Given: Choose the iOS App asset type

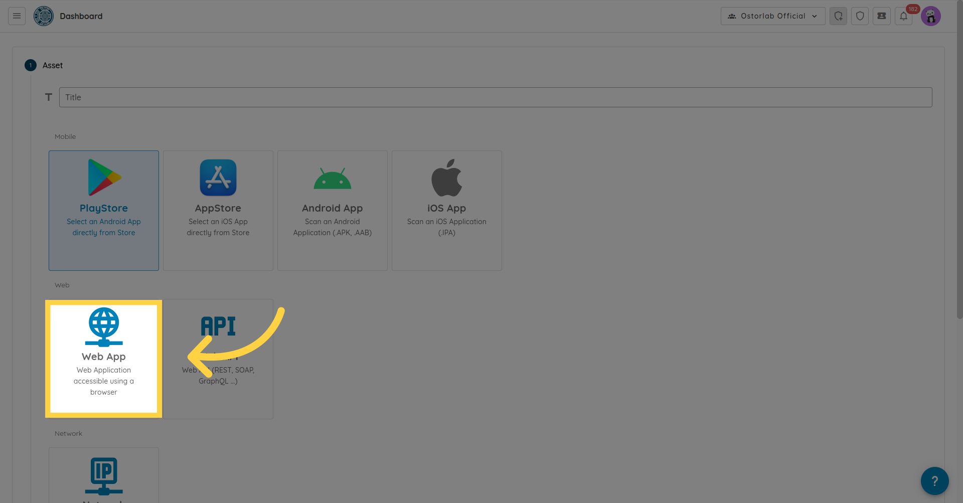Looking at the screenshot, I should (x=447, y=211).
